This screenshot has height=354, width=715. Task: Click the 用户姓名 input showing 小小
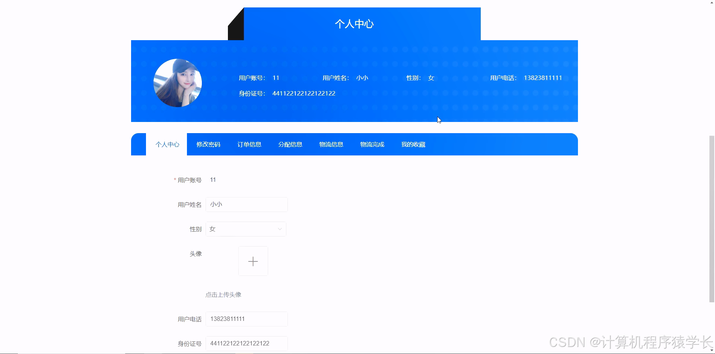coord(246,204)
